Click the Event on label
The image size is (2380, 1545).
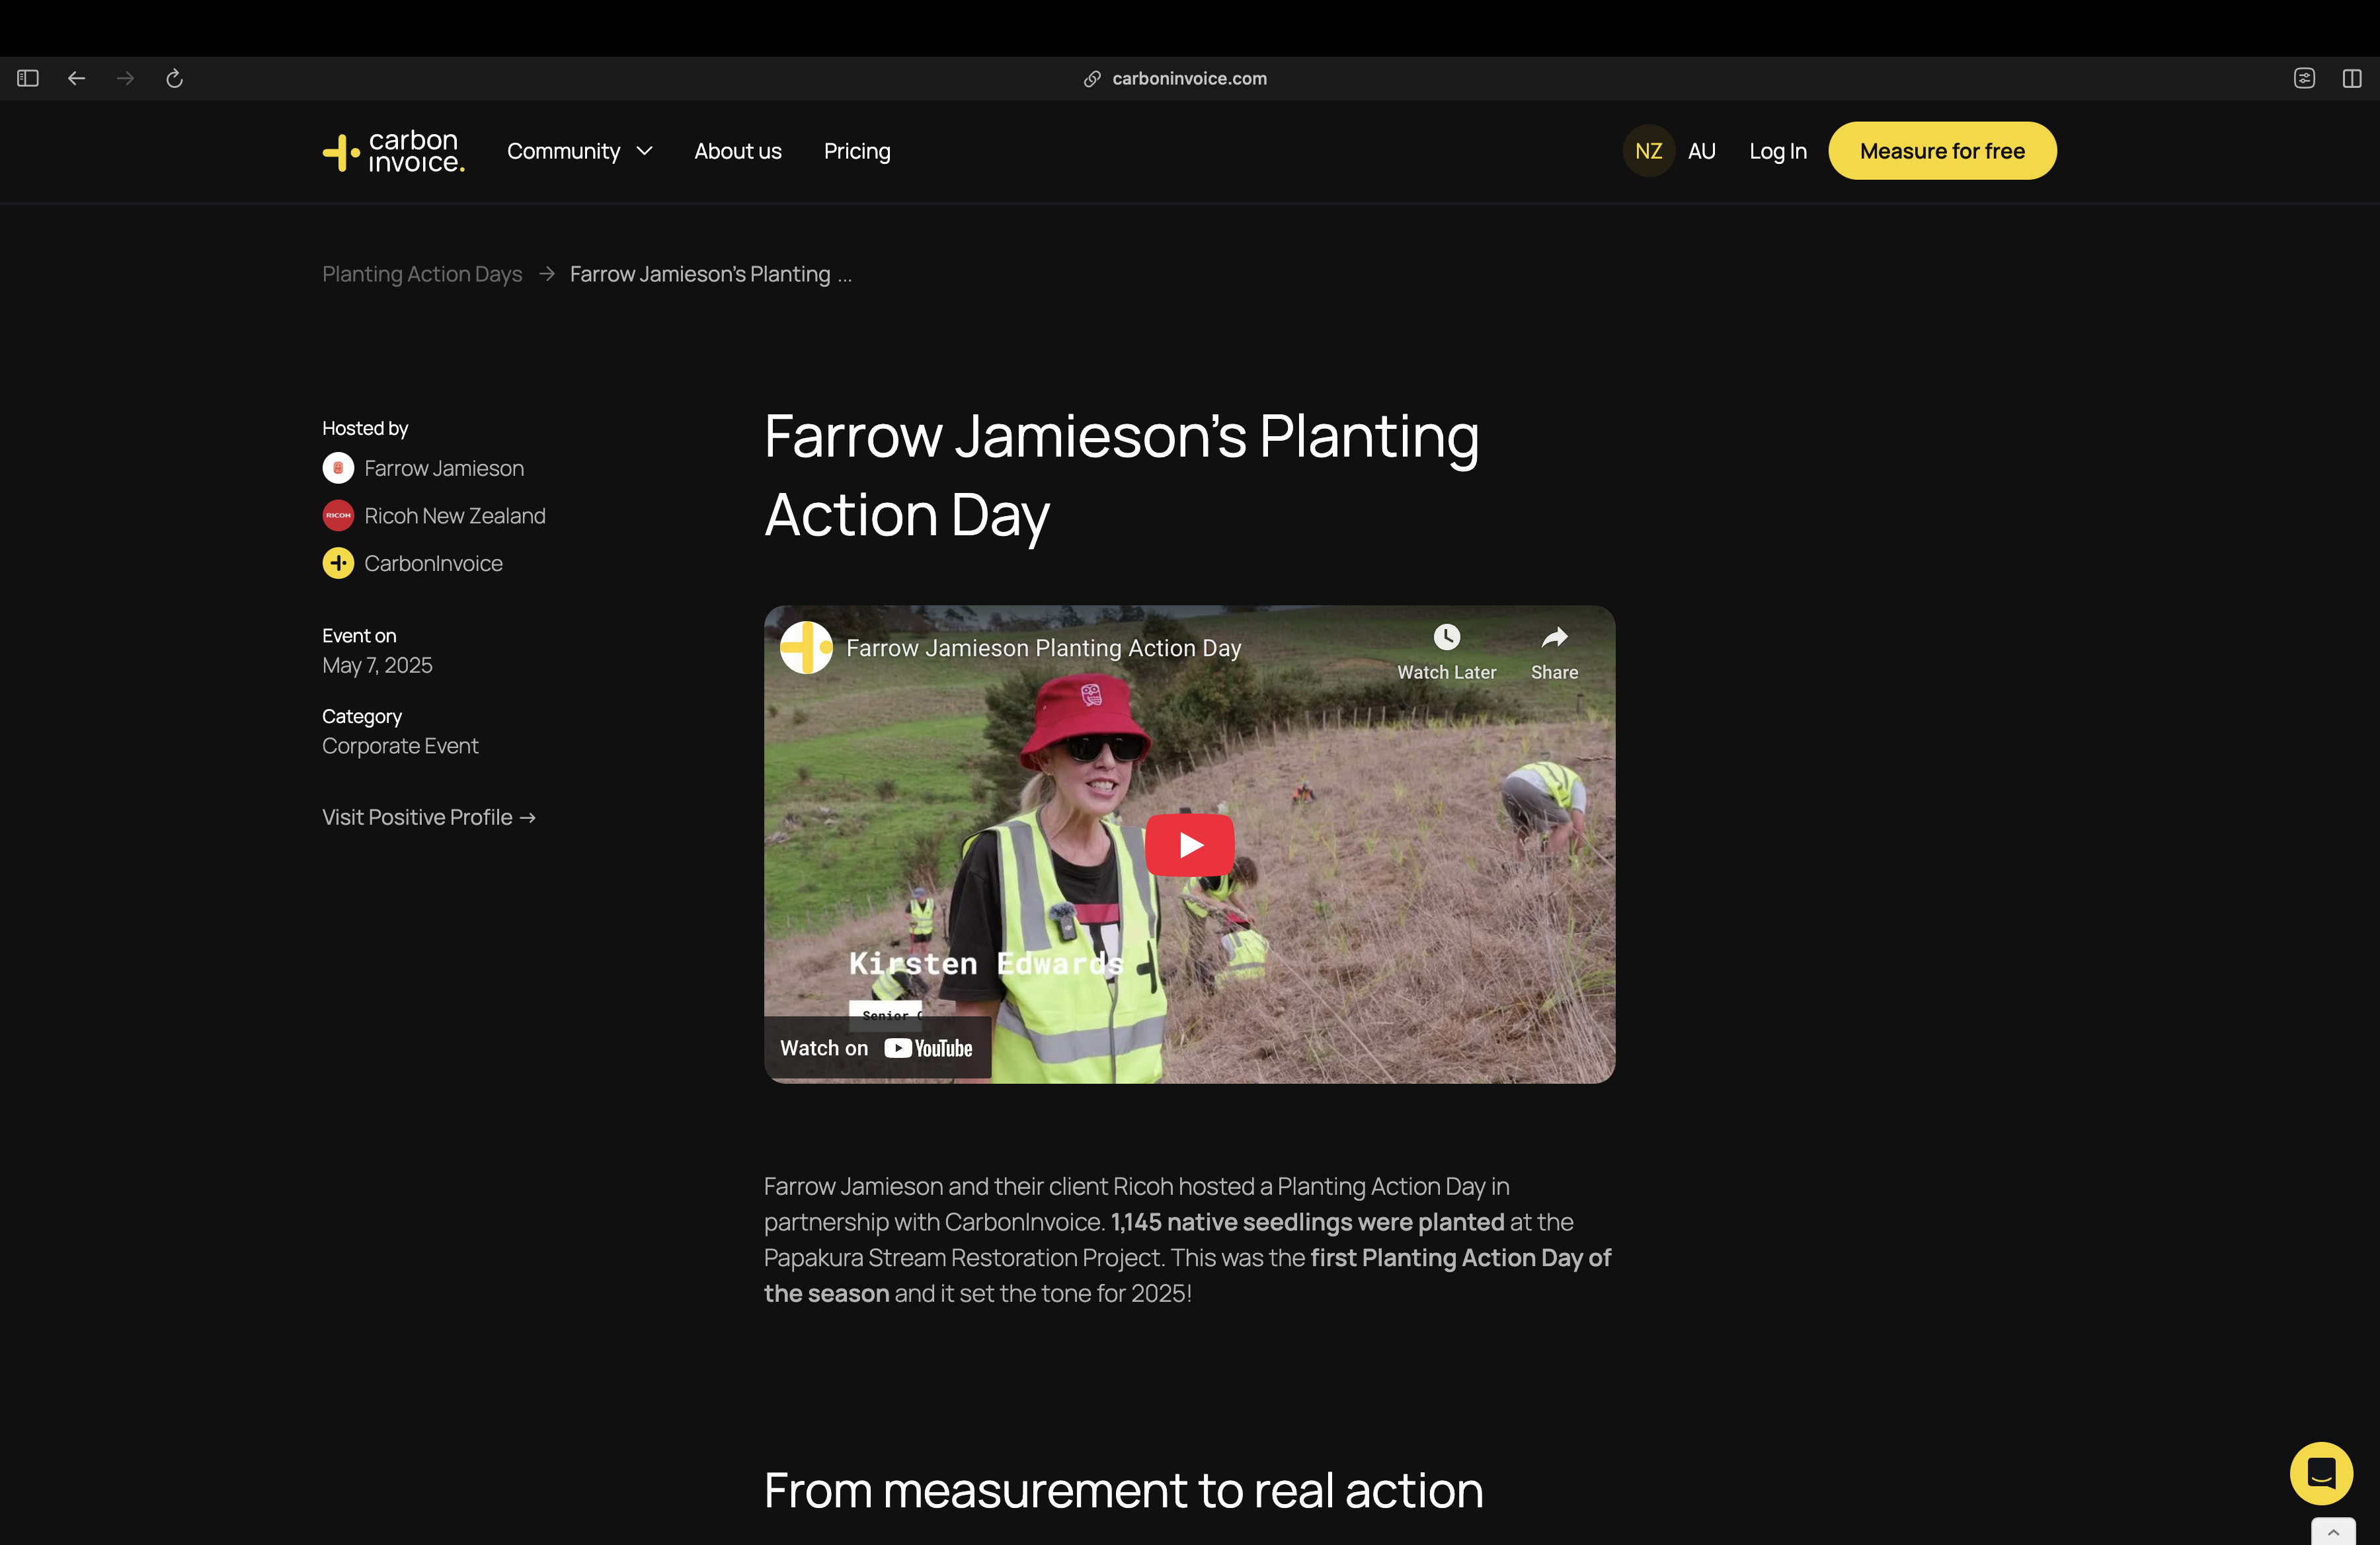[x=359, y=636]
